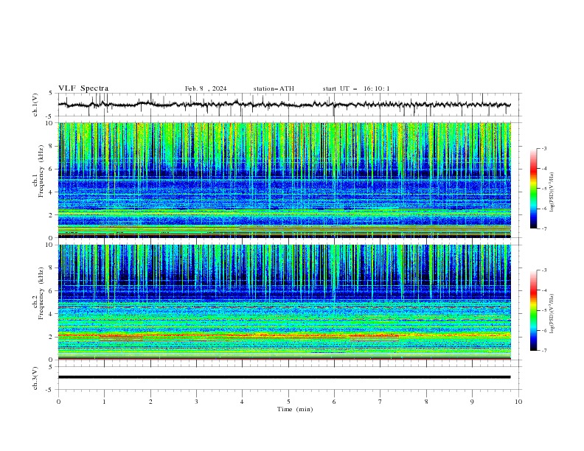Screen dimensions: 584x451
Task: Click inside the ch.2 spectrogram panel
Action: point(285,302)
